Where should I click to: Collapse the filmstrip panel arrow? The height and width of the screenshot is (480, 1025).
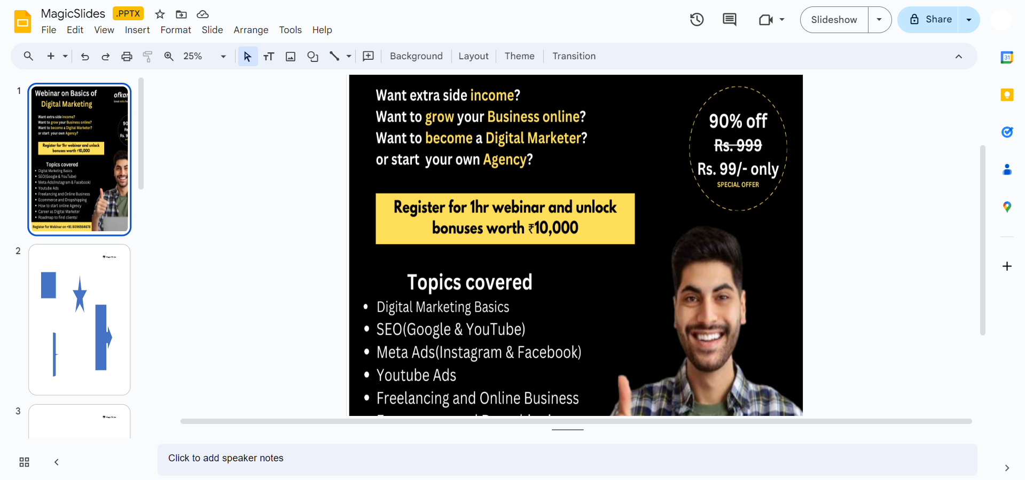[x=57, y=462]
